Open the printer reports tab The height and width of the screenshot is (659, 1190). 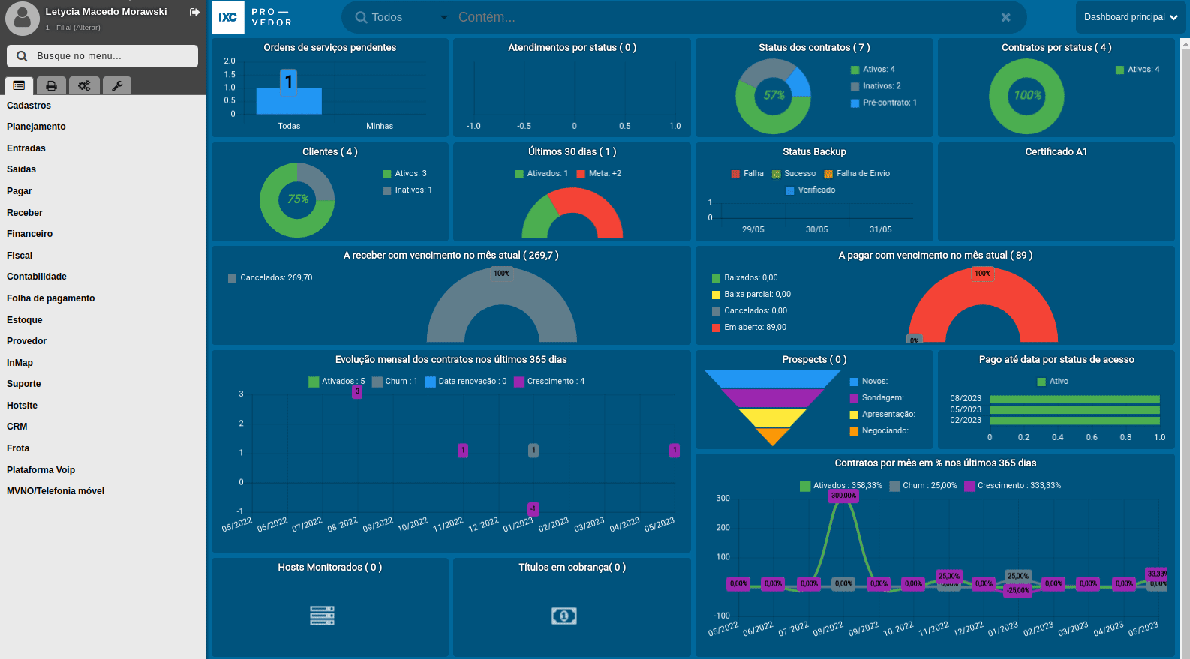point(51,86)
